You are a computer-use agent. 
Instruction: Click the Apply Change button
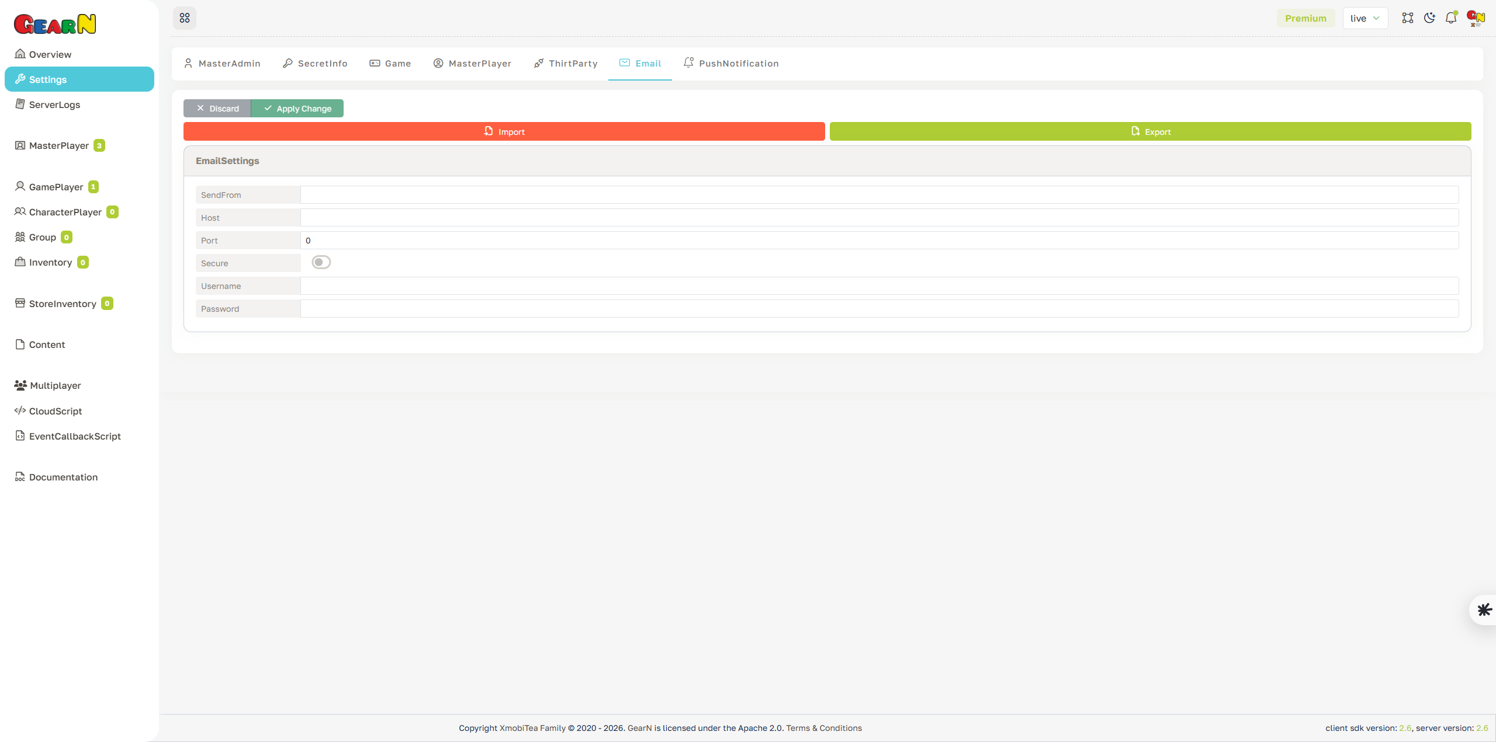click(x=297, y=108)
